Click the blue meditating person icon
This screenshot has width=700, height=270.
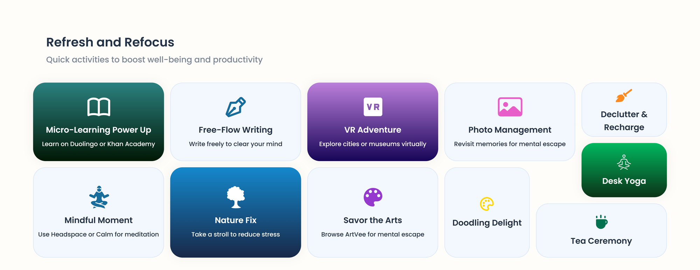coord(99,197)
